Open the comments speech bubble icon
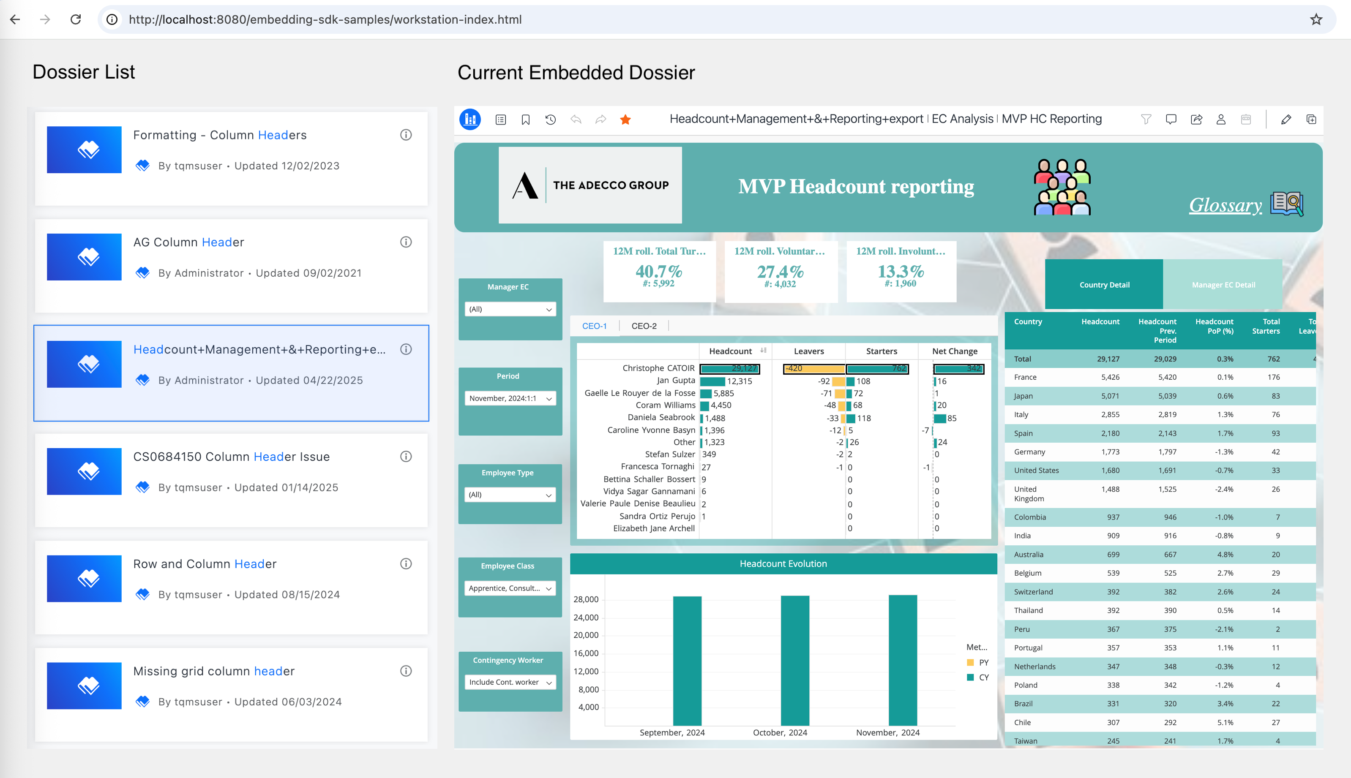The height and width of the screenshot is (778, 1351). click(1171, 119)
